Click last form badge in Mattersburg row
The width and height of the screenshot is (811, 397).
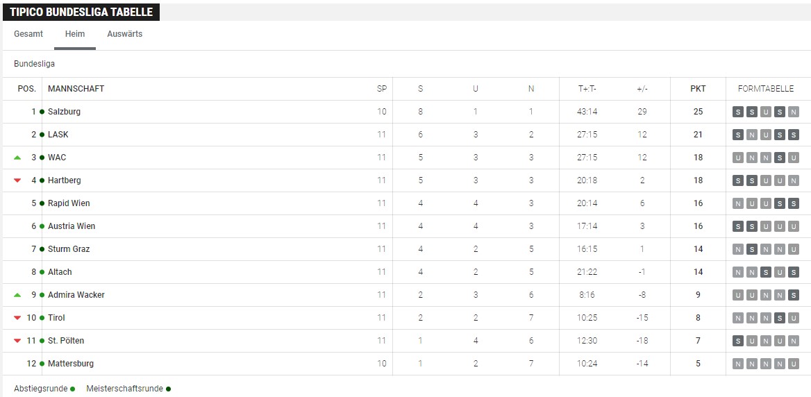tap(794, 364)
